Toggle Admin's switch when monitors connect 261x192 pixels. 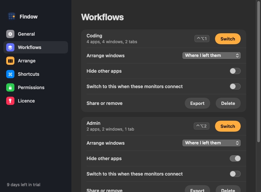tap(235, 174)
